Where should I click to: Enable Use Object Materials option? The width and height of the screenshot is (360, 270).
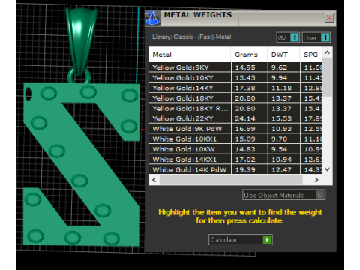pos(283,195)
